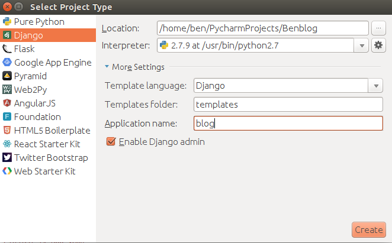This screenshot has width=392, height=243.
Task: Click the Python icon in Interpreter field
Action: [164, 45]
